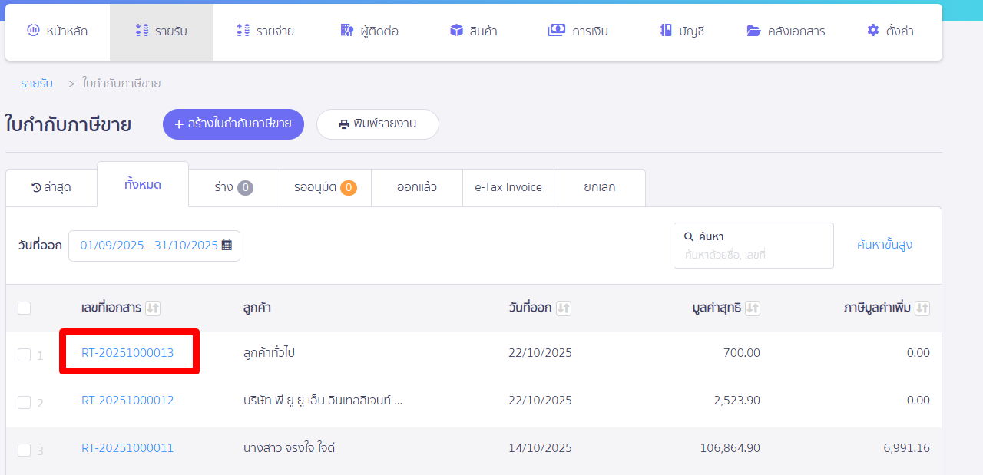Toggle sorting on เลขที่เอกสาร column
This screenshot has height=475, width=983.
(x=153, y=308)
